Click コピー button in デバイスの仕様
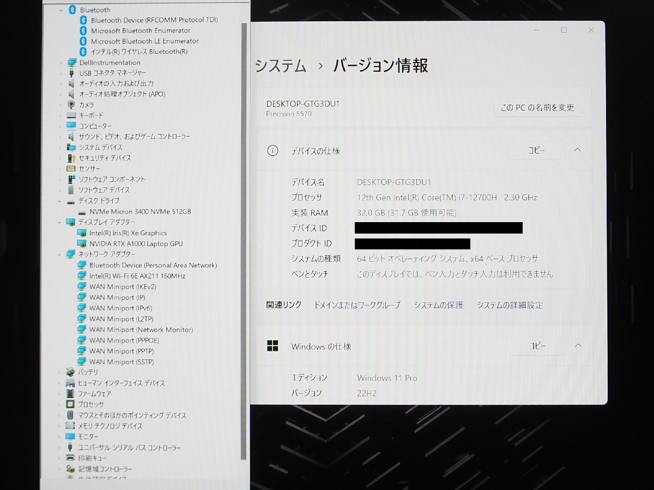 (x=536, y=150)
